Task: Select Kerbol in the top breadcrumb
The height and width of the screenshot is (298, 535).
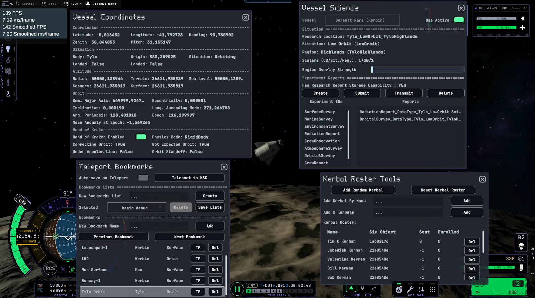Action: tap(28, 4)
